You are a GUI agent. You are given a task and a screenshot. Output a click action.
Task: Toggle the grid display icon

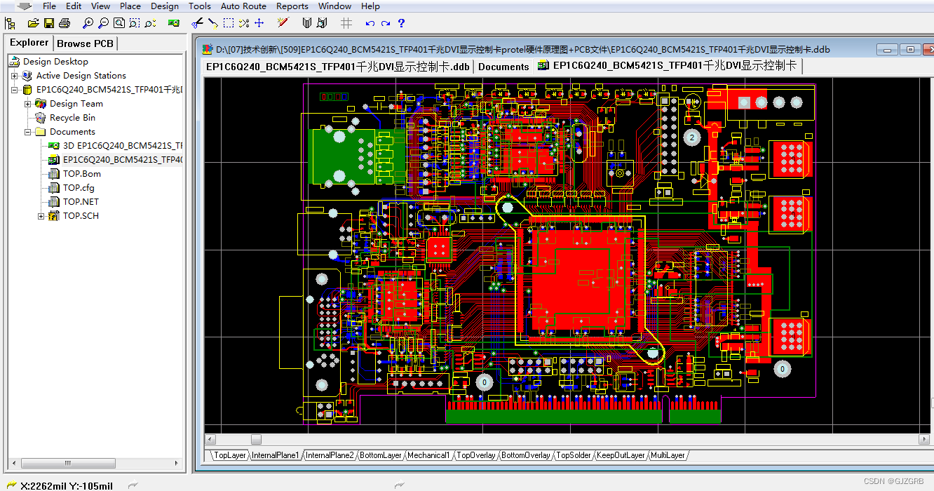[x=346, y=23]
